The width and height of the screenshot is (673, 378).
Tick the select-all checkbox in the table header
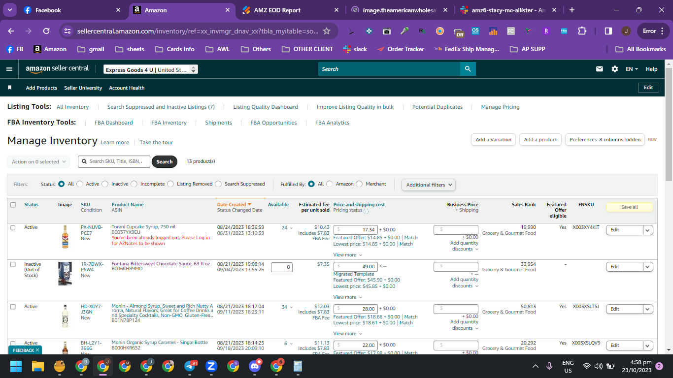pos(13,205)
